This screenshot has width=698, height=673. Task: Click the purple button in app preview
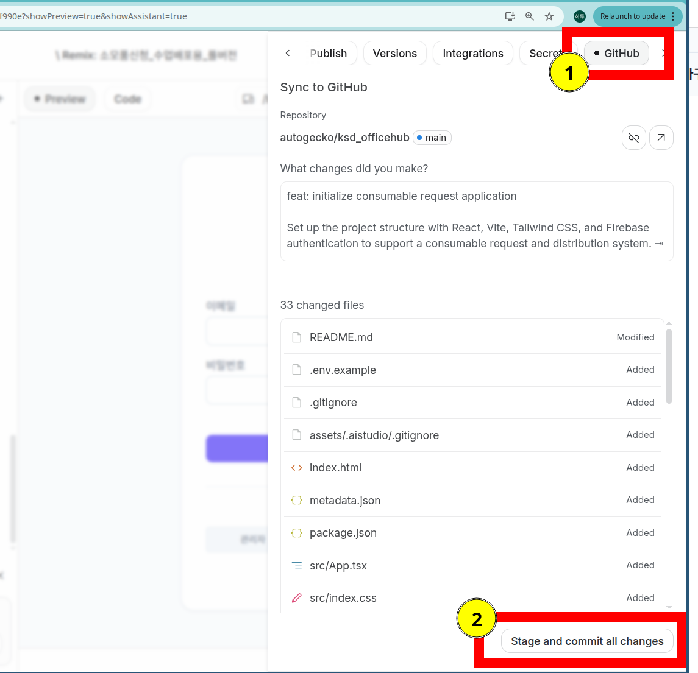[x=237, y=448]
